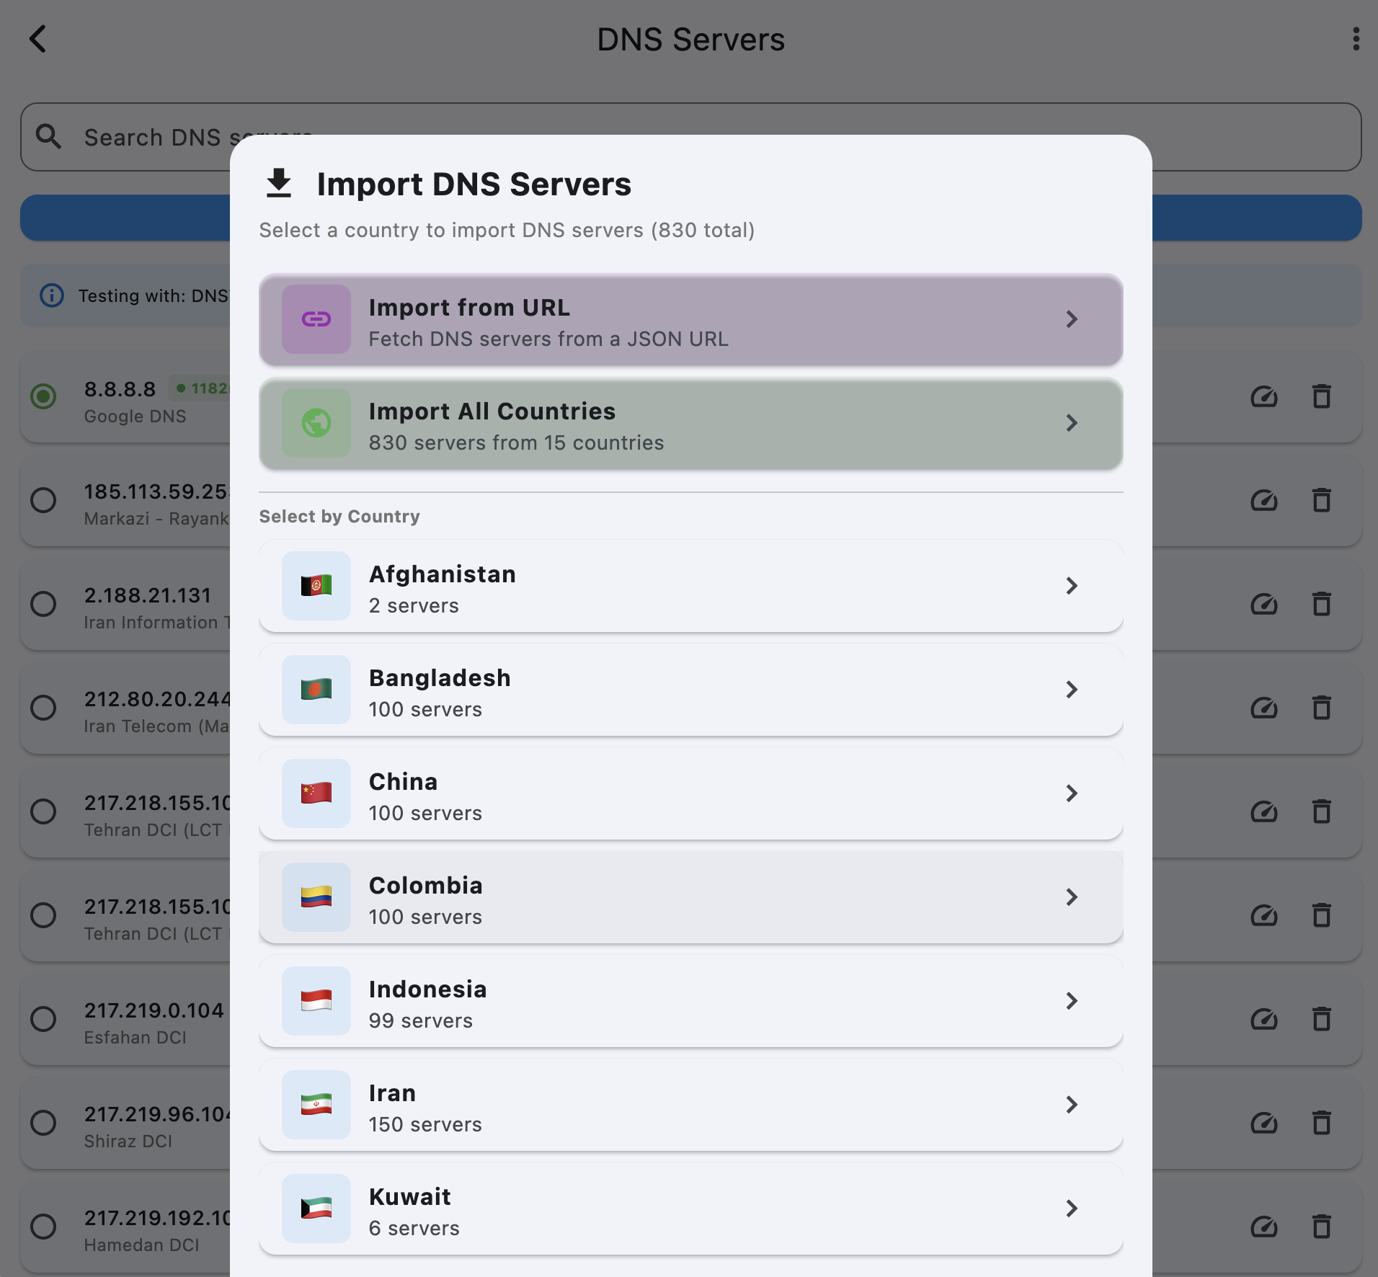
Task: Select the 212.80.20.244 radio button
Action: click(x=43, y=708)
